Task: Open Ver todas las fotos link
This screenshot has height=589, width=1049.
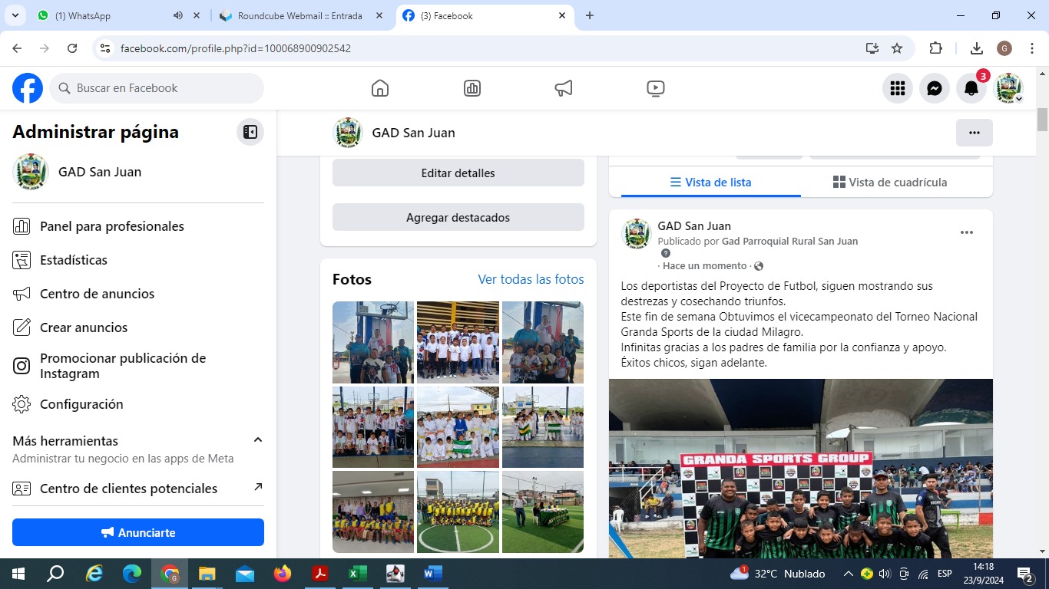Action: point(531,279)
